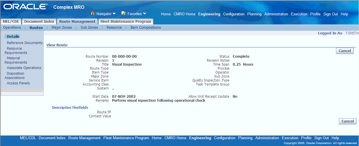Go to Execution in top header
The image size is (359, 146).
pos(299,14)
